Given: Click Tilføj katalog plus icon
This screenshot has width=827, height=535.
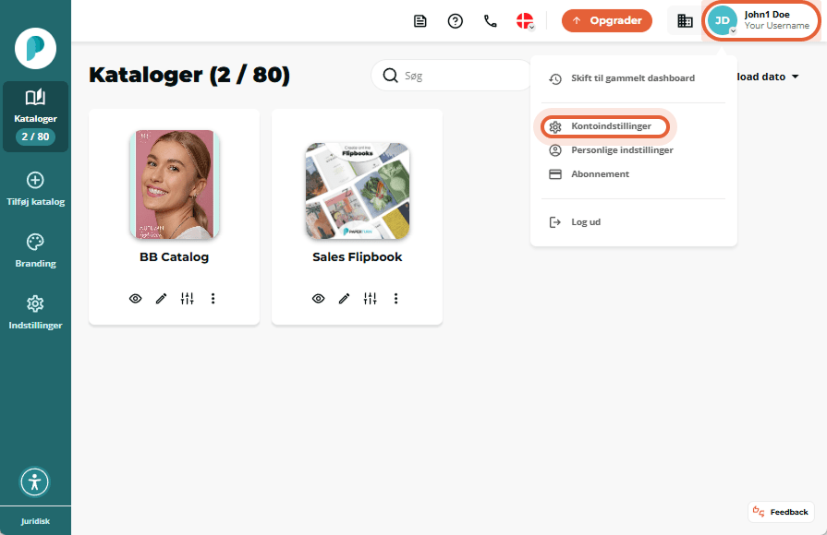Looking at the screenshot, I should tap(35, 180).
